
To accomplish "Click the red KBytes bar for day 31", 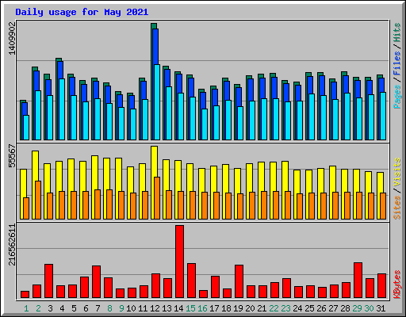I will (x=381, y=286).
